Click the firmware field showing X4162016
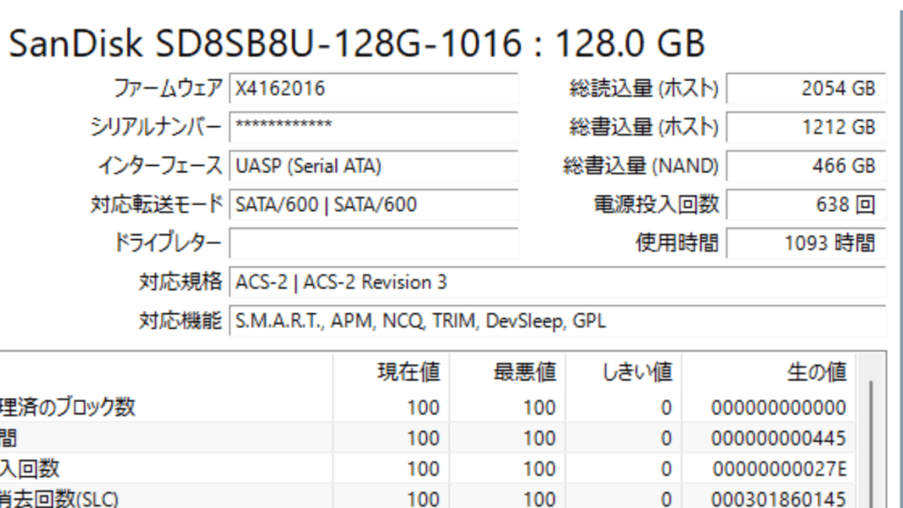The height and width of the screenshot is (508, 903). point(373,88)
